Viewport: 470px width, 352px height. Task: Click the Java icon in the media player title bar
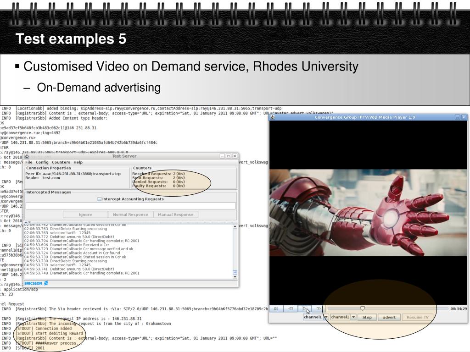(273, 117)
